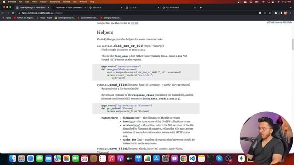Click the page vertical scrollbar thumb
Image resolution: width=294 pixels, height=165 pixels.
point(293,44)
